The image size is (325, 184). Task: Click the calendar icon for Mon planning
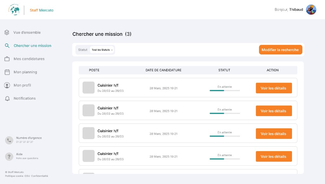tap(7, 72)
